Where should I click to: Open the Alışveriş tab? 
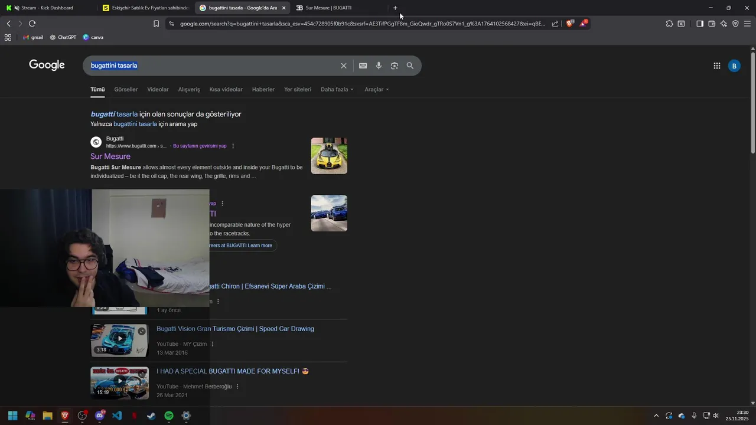pyautogui.click(x=189, y=90)
